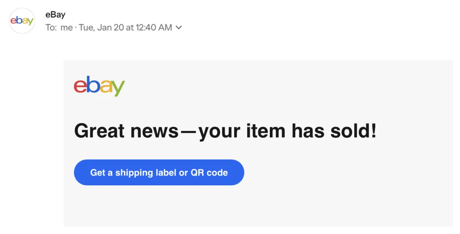Screen dimensions: 460x234
Task: Click the green "y" of the large logo
Action: (x=118, y=88)
